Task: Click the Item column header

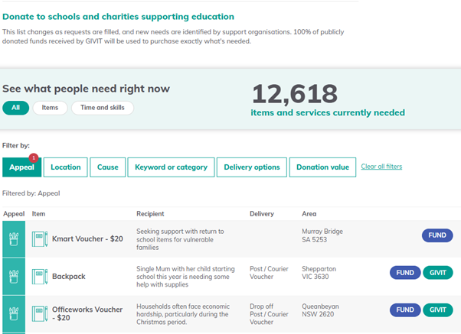Action: point(38,214)
